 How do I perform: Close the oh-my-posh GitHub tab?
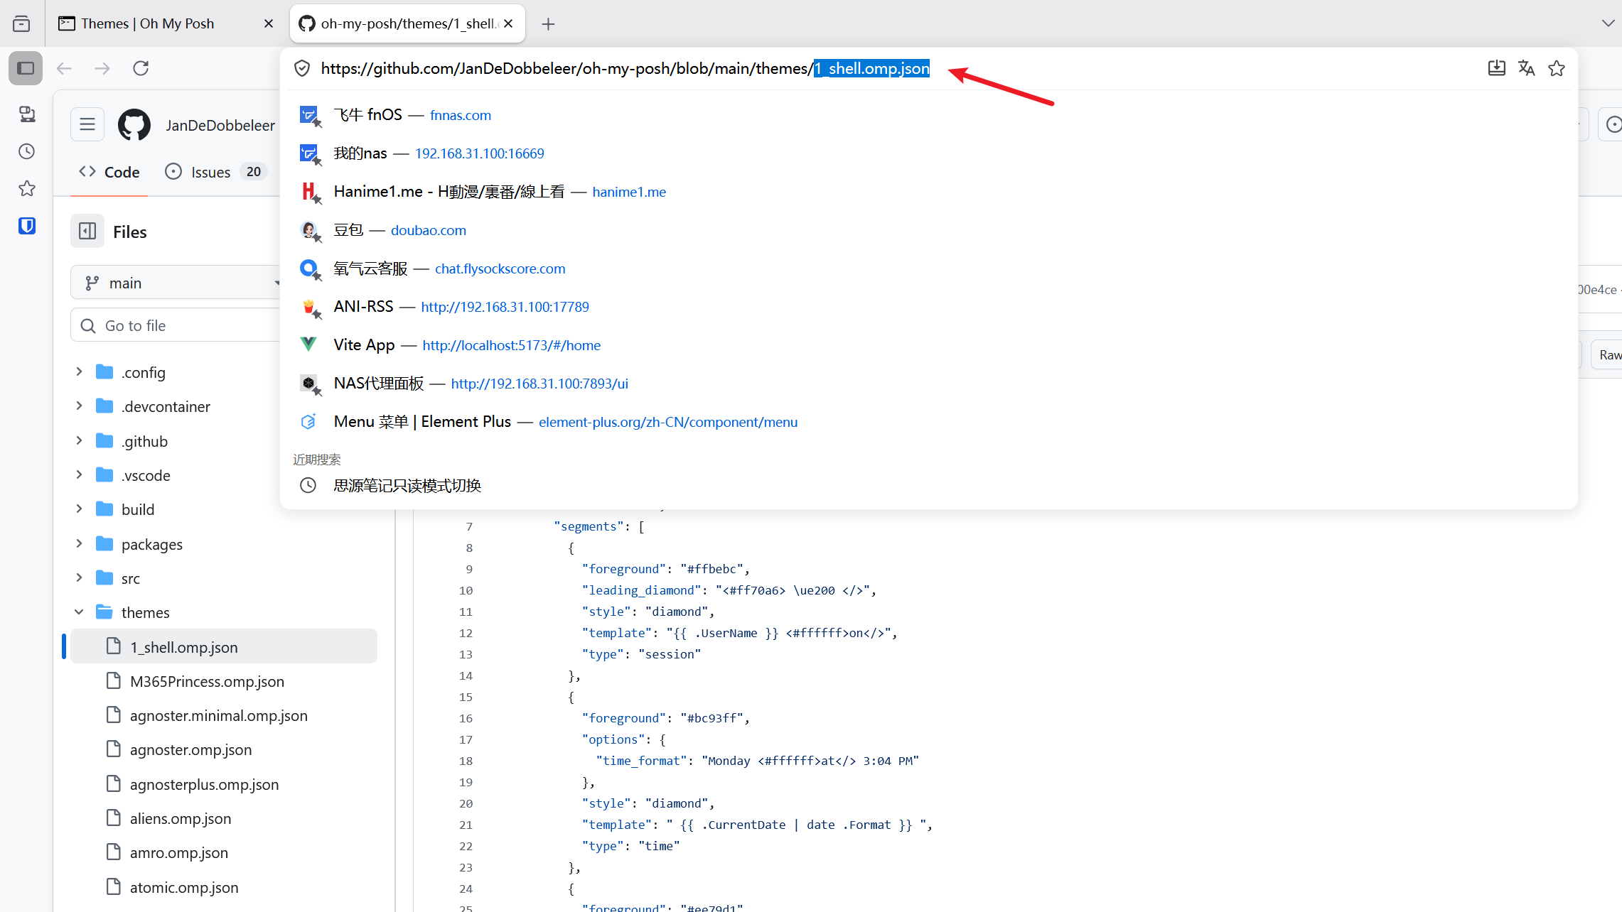pos(508,23)
